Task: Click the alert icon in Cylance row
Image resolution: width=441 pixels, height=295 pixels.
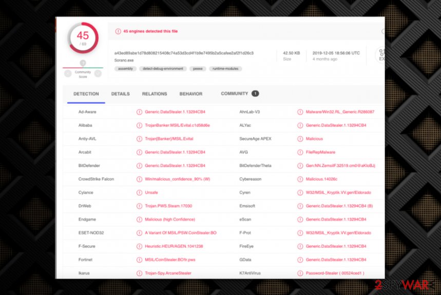Action: tap(139, 193)
